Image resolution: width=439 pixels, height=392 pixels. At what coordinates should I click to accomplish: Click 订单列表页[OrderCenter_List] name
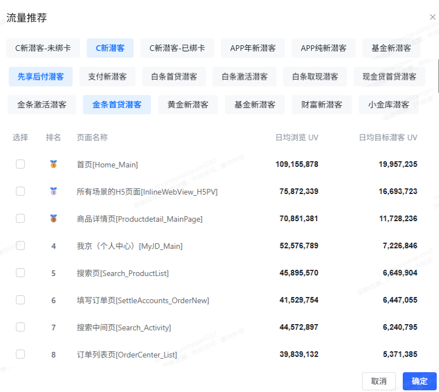click(127, 355)
